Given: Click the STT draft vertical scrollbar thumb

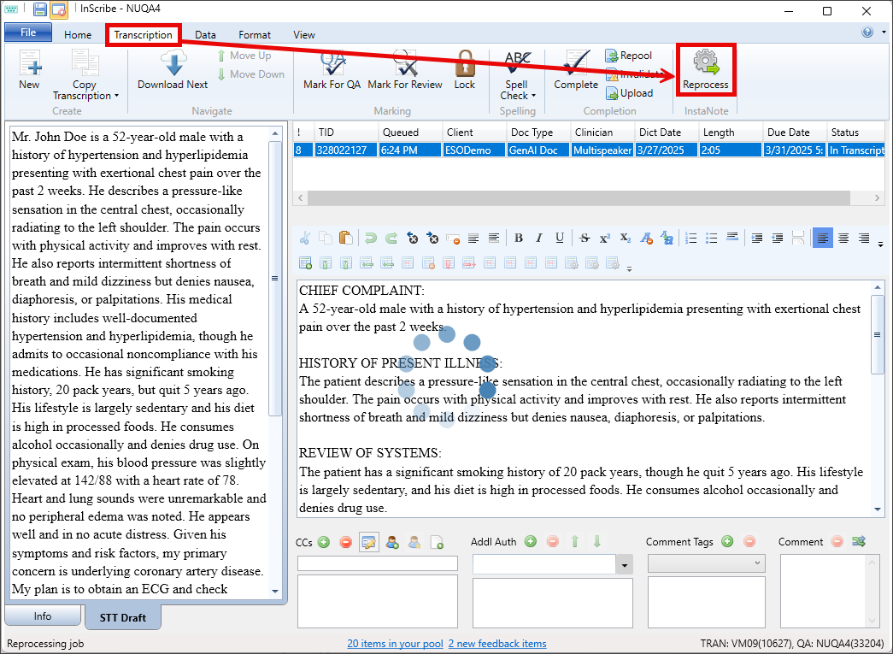Looking at the screenshot, I should (x=274, y=278).
